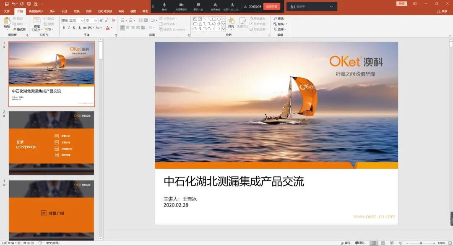The image size is (453, 246).
Task: Apply center text alignment
Action: point(128,28)
